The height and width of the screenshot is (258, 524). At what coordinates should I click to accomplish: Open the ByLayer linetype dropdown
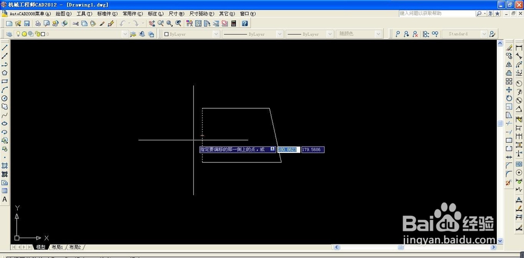[279, 34]
